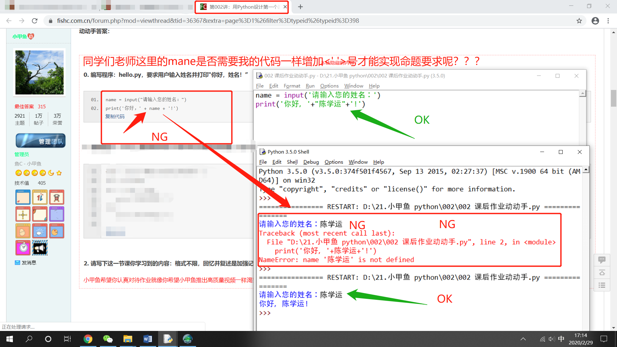The width and height of the screenshot is (617, 347).
Task: Toggle the 中 input method indicator
Action: (x=561, y=339)
